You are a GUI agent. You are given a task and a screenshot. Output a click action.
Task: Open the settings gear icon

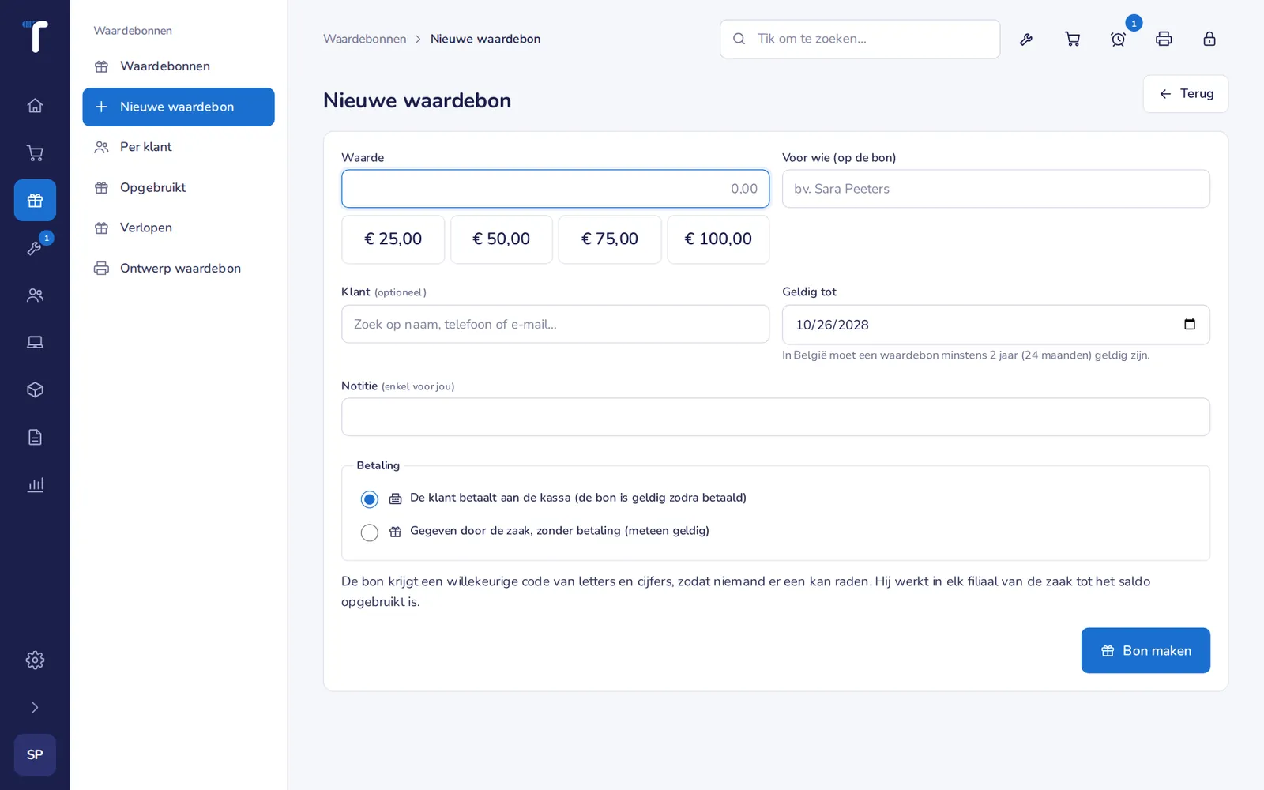click(35, 660)
